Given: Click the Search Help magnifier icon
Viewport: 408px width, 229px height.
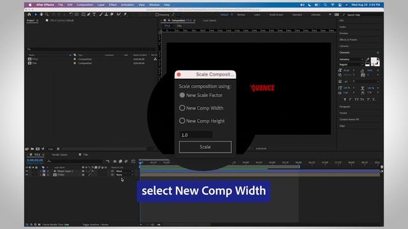Looking at the screenshot, I should tap(344, 15).
